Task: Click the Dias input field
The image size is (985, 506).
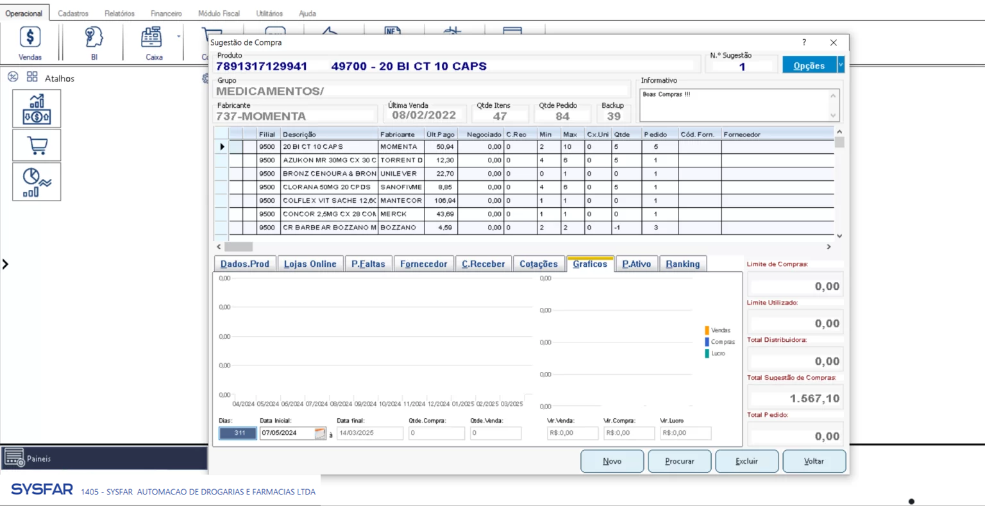Action: [237, 434]
